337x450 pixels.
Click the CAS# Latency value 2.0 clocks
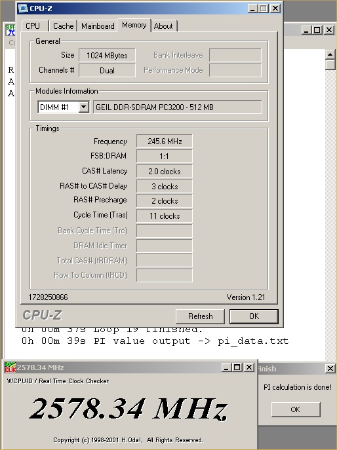(x=165, y=172)
